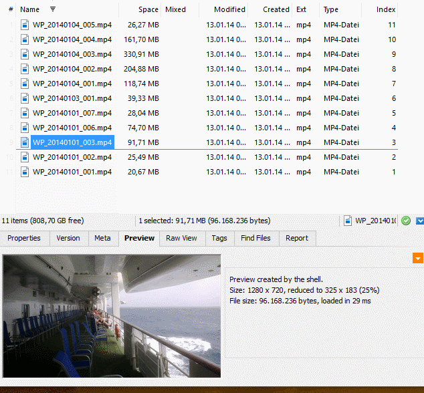Click the file icon of WP_20140104_005.mp4
Image resolution: width=424 pixels, height=393 pixels.
(x=25, y=25)
